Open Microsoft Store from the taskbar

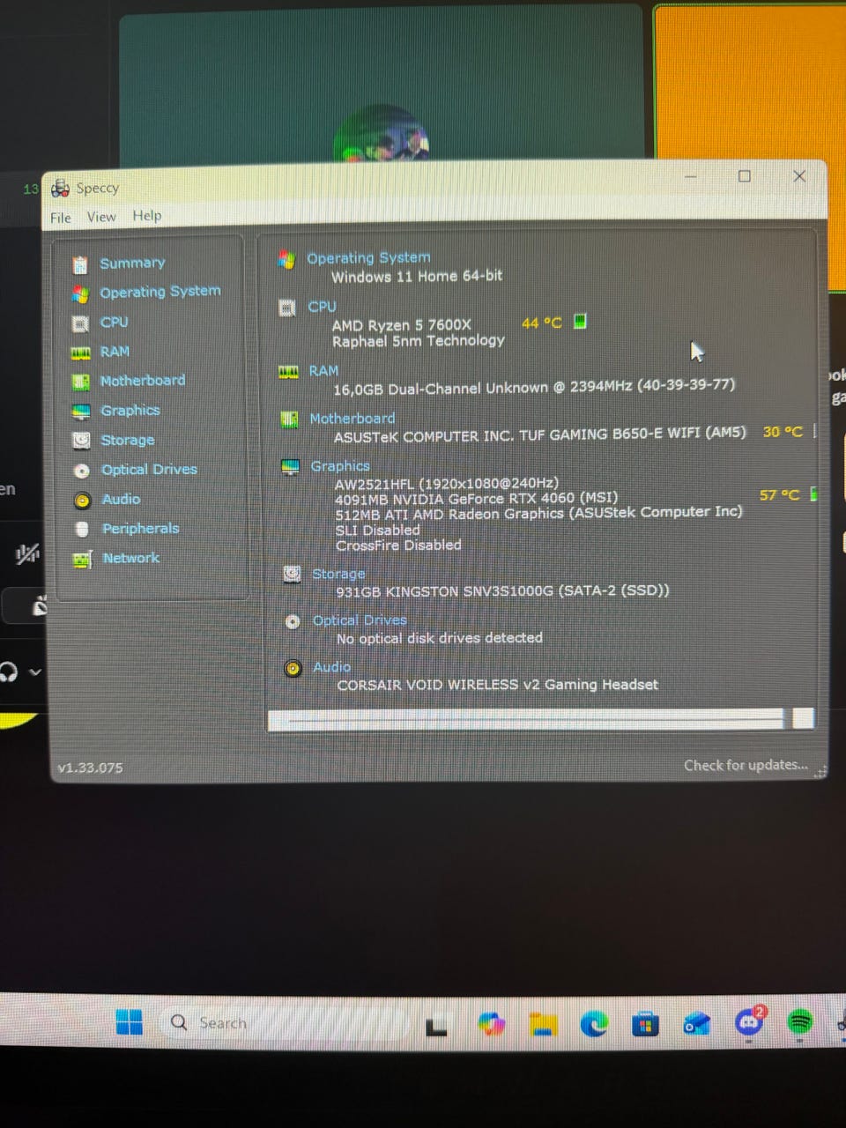[645, 1023]
